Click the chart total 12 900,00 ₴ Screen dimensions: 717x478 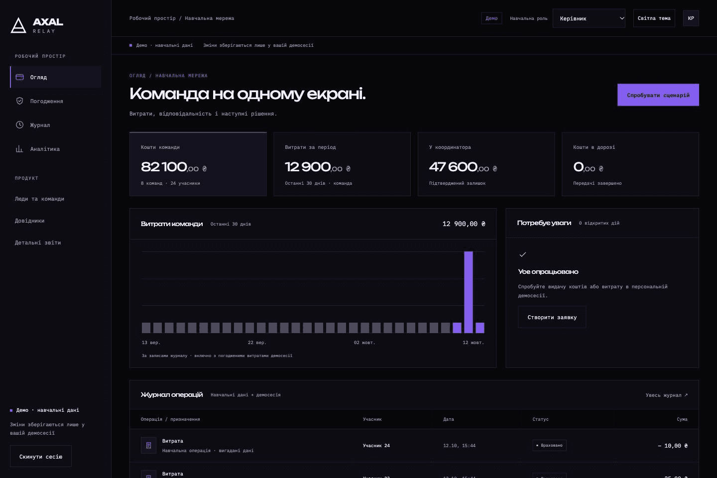[x=464, y=224]
